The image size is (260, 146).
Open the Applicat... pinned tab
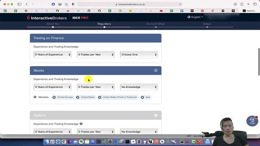pos(249,11)
